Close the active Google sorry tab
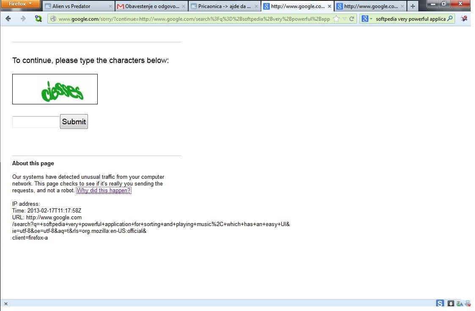475x311 pixels. [x=329, y=6]
